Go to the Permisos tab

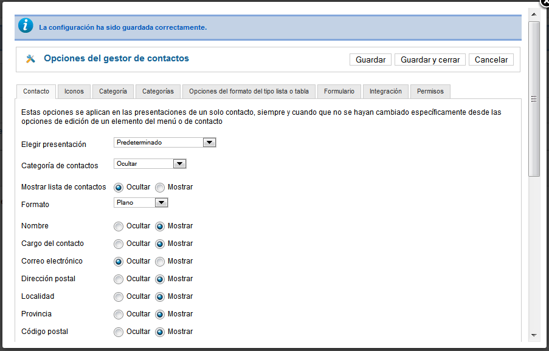coord(430,91)
